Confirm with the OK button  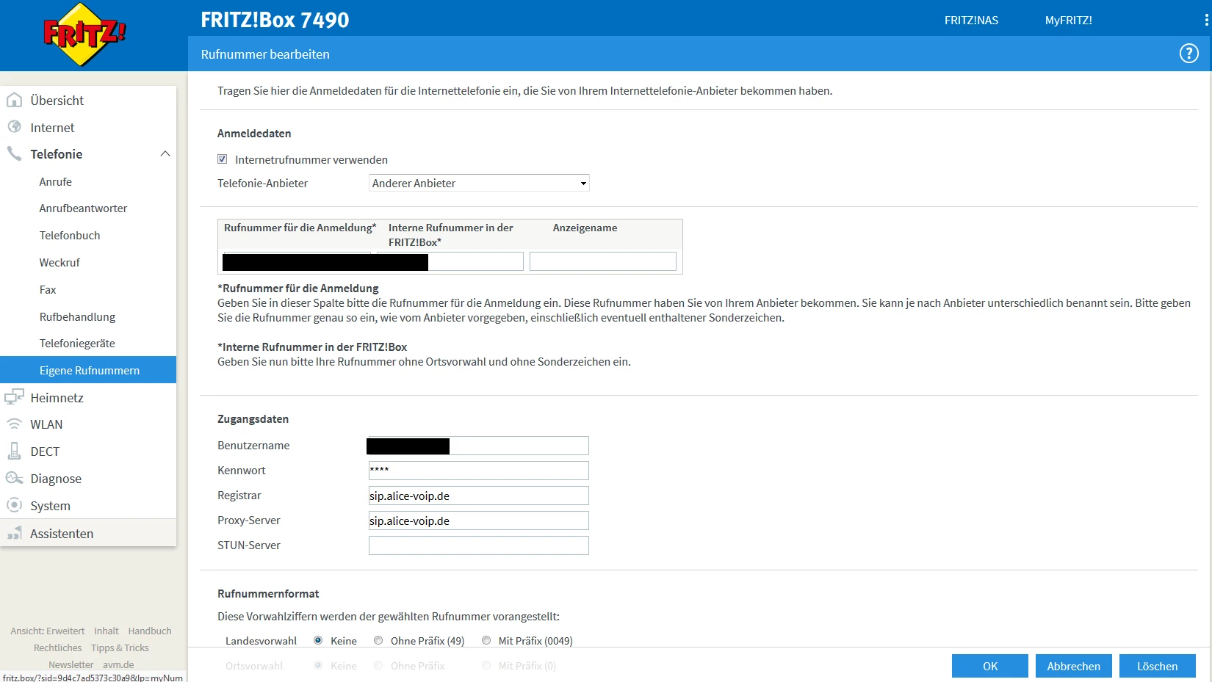click(989, 666)
